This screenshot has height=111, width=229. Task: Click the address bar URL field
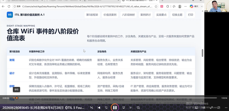[87, 6]
